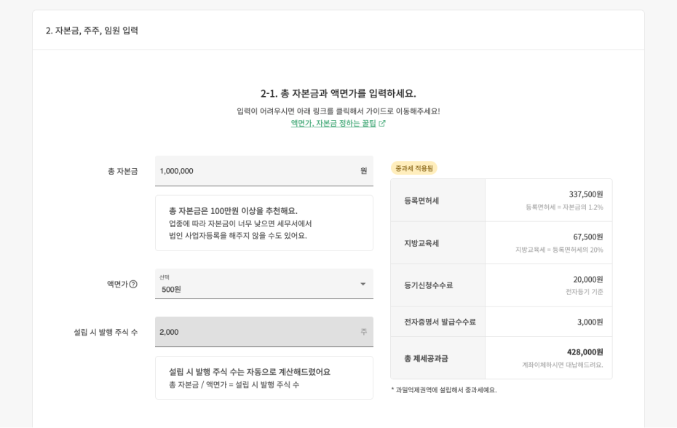Click the external link icon beside 꿀팁 link

coord(382,124)
